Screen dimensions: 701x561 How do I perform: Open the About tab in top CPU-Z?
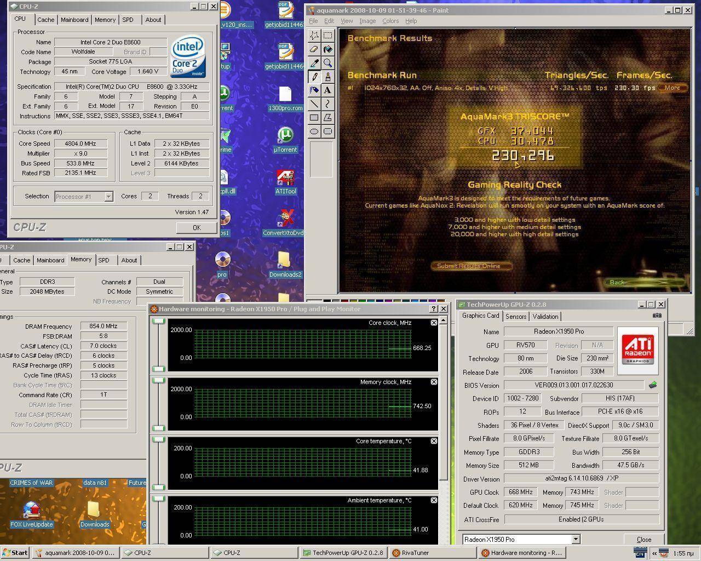click(x=153, y=20)
